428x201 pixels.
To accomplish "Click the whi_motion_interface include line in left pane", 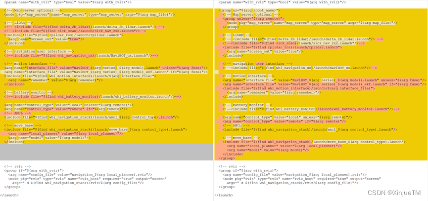I will tap(80, 76).
